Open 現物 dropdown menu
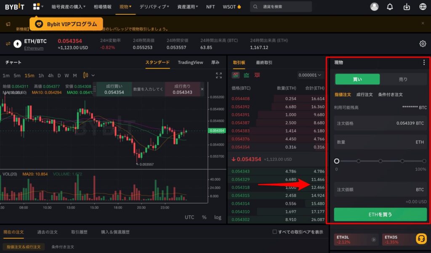This screenshot has height=253, width=431. pos(125,7)
